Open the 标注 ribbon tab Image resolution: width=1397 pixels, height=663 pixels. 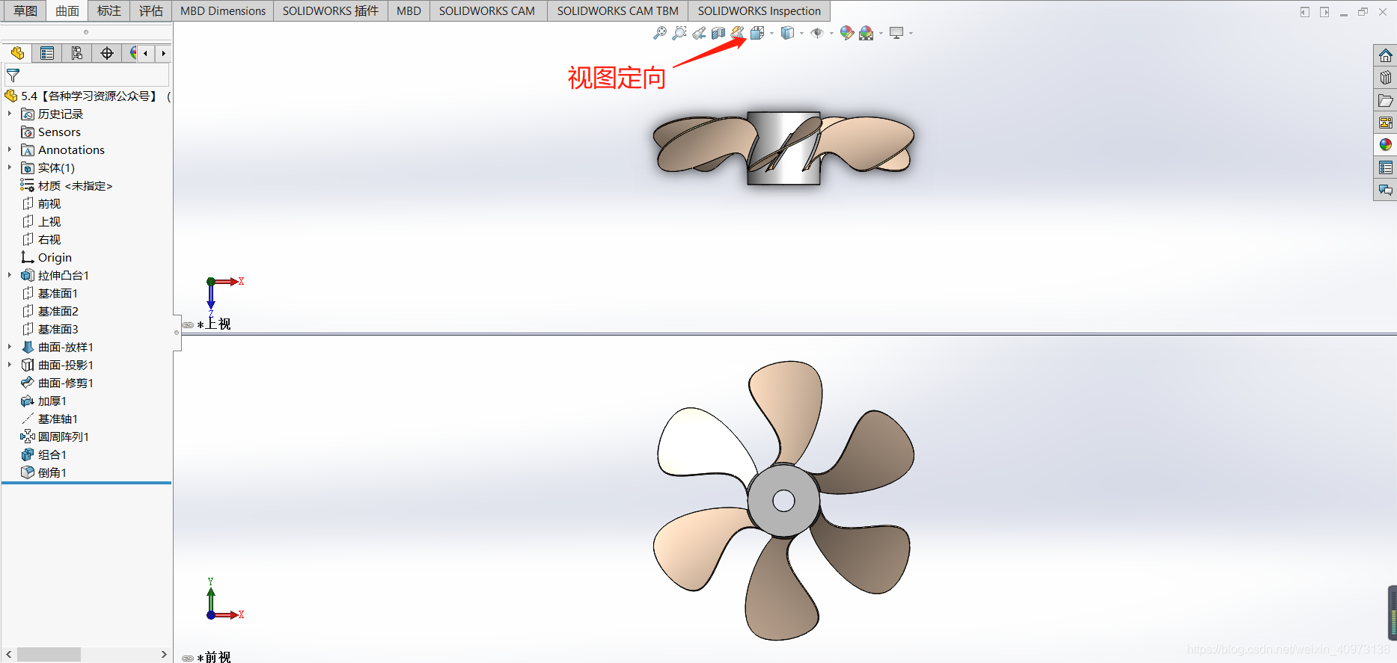click(x=109, y=10)
